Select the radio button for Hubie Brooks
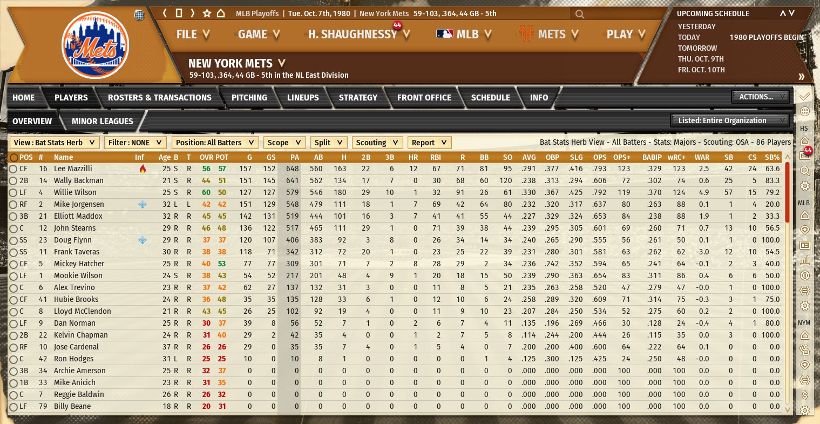This screenshot has height=424, width=820. (13, 300)
